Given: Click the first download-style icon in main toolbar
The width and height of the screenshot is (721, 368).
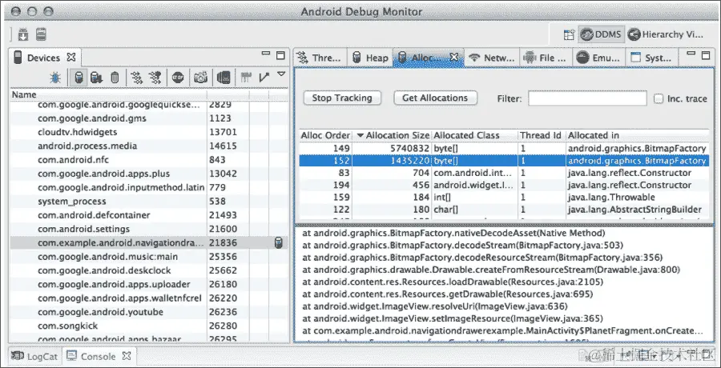Looking at the screenshot, I should point(23,34).
